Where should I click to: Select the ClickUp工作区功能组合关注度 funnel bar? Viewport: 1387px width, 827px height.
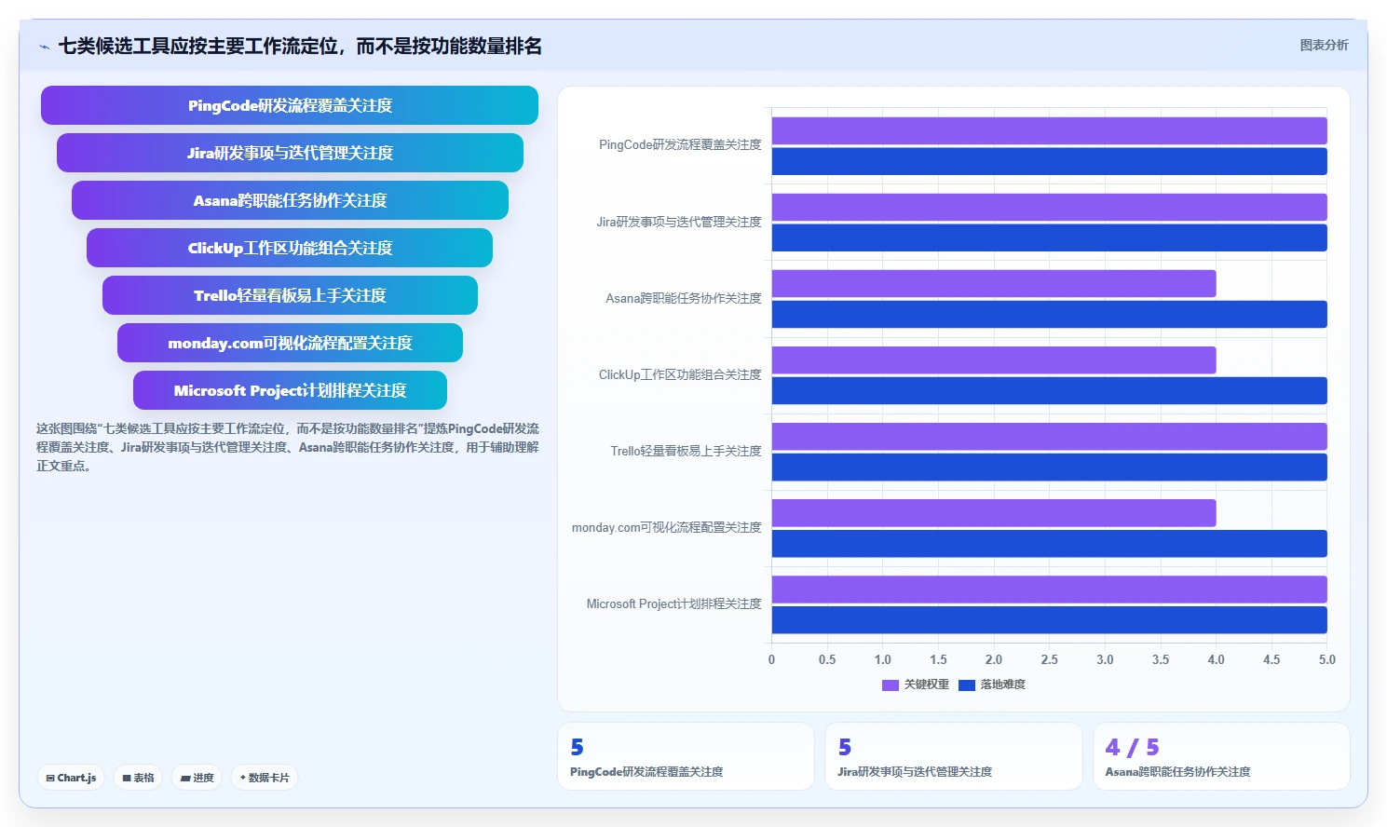(x=290, y=248)
